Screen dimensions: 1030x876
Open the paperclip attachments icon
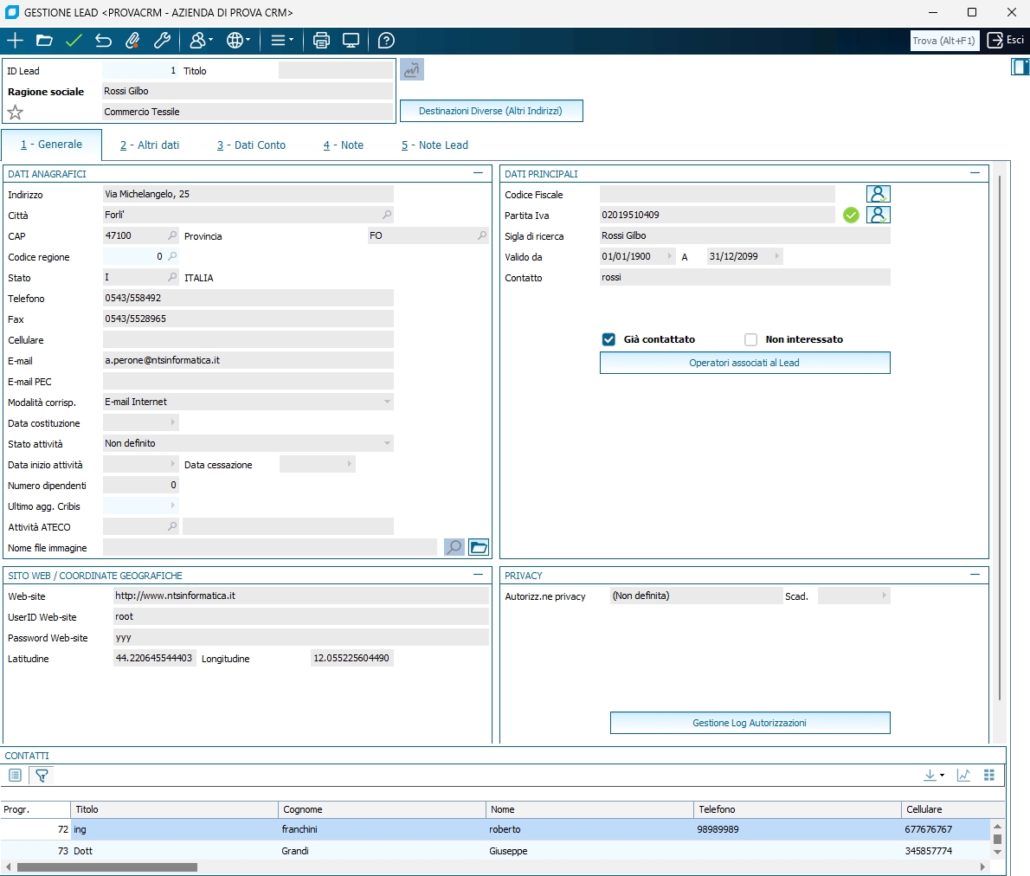[x=132, y=41]
